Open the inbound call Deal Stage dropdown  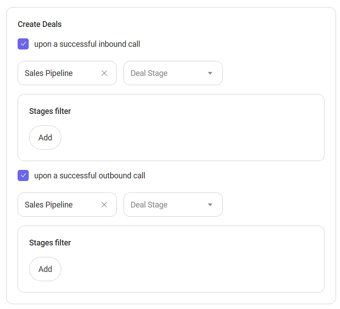(x=168, y=73)
